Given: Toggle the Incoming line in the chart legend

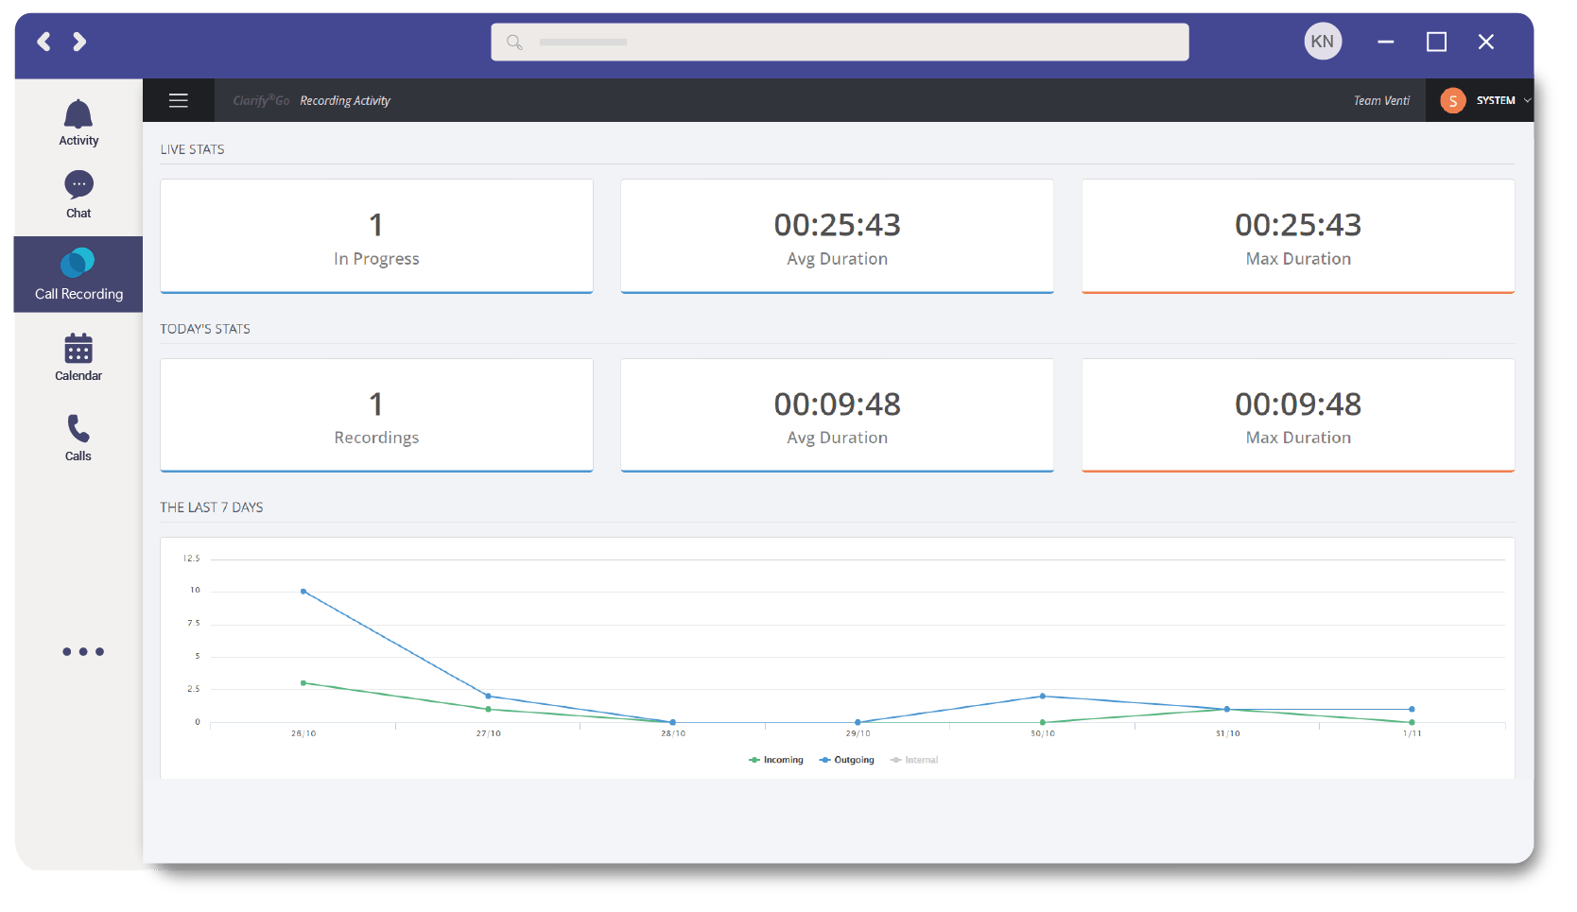Looking at the screenshot, I should click(x=776, y=759).
